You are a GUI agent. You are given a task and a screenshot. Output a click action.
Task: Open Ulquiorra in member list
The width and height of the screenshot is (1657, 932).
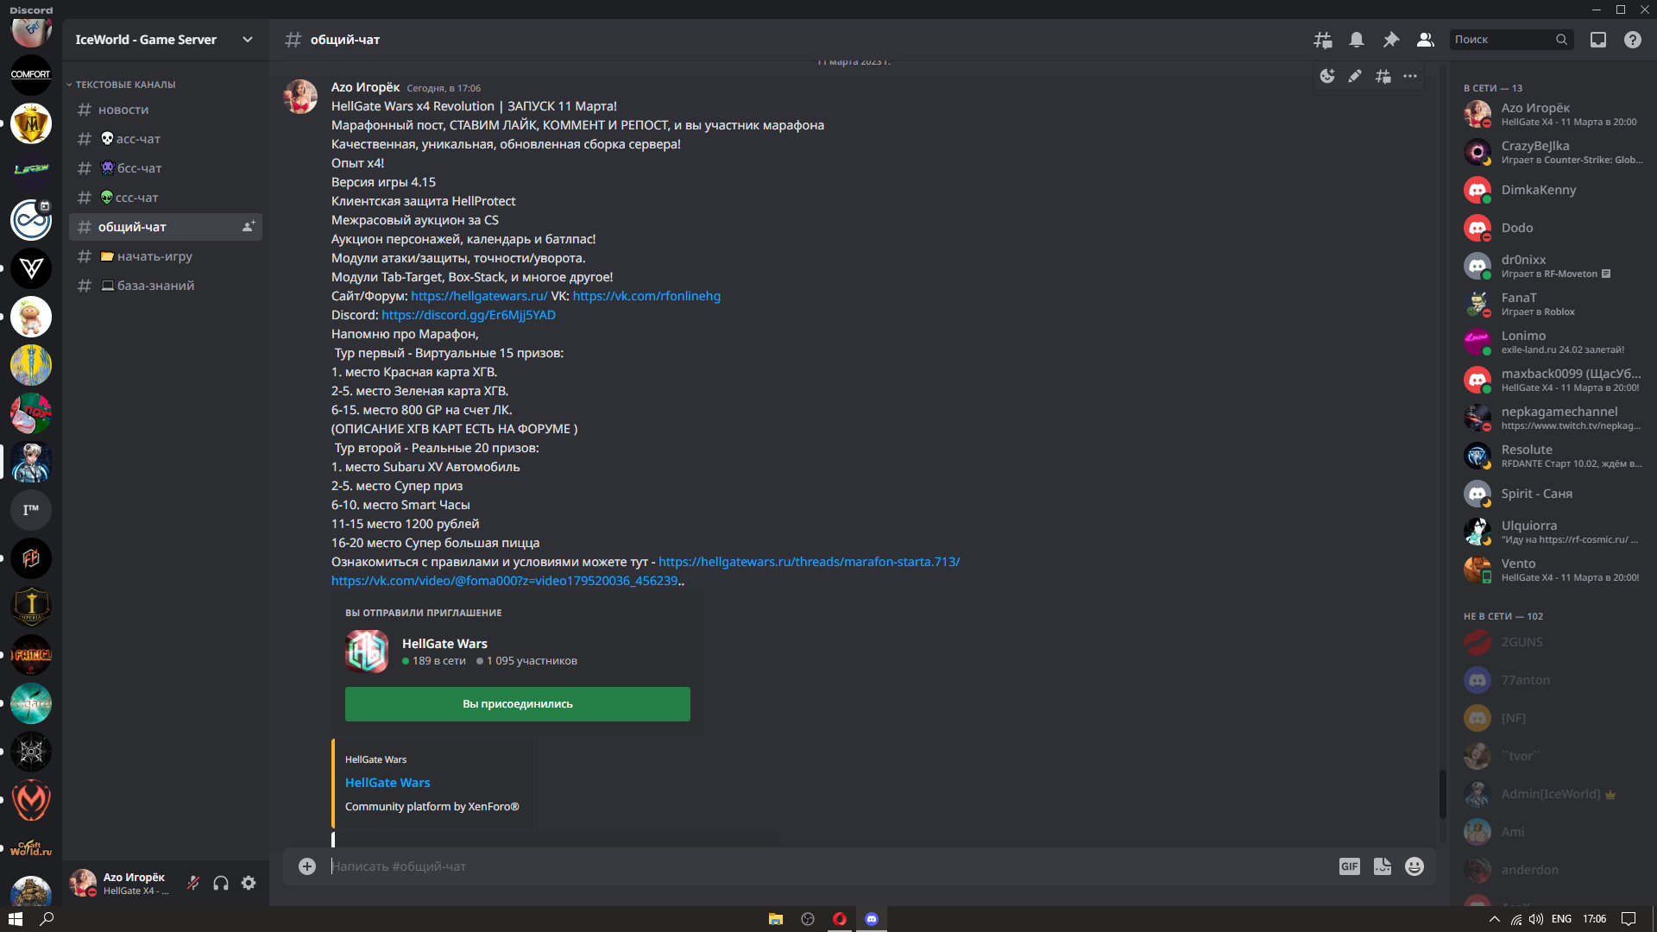[1553, 532]
